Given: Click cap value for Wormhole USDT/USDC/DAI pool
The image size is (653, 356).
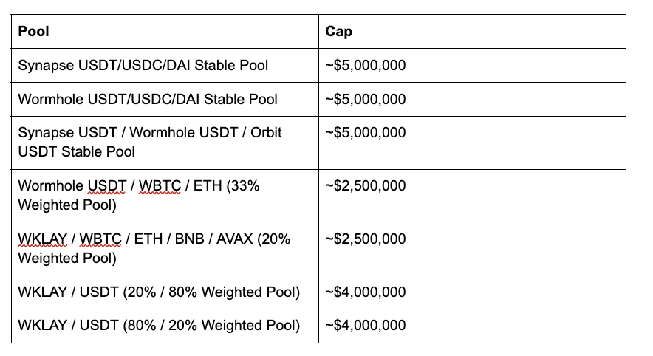Looking at the screenshot, I should (365, 99).
